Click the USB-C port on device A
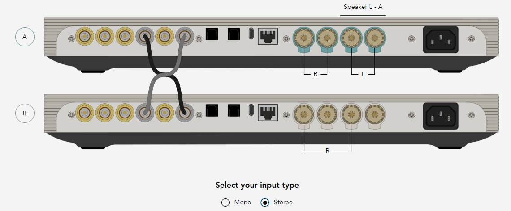This screenshot has height=211, width=511. [x=251, y=34]
